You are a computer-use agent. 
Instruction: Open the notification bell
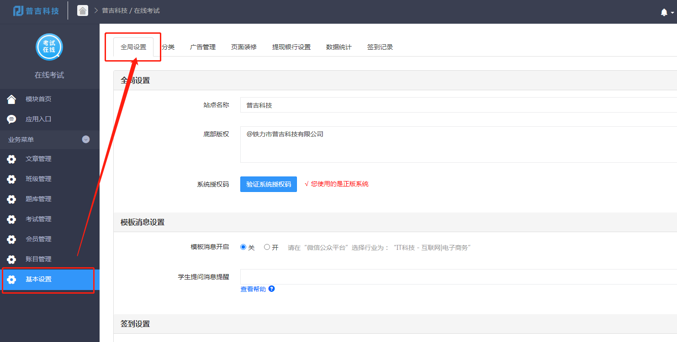coord(664,12)
